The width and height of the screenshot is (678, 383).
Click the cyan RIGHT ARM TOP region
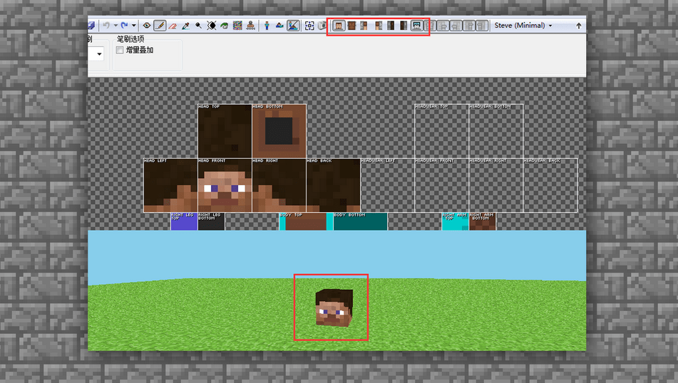[x=456, y=221]
